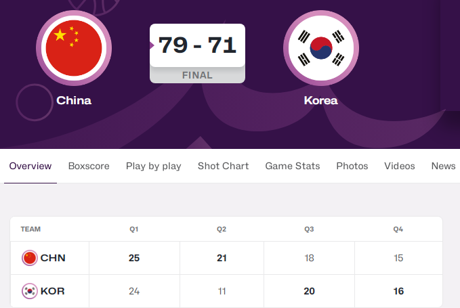The height and width of the screenshot is (308, 460).
Task: Open the Overview tab
Action: (30, 166)
